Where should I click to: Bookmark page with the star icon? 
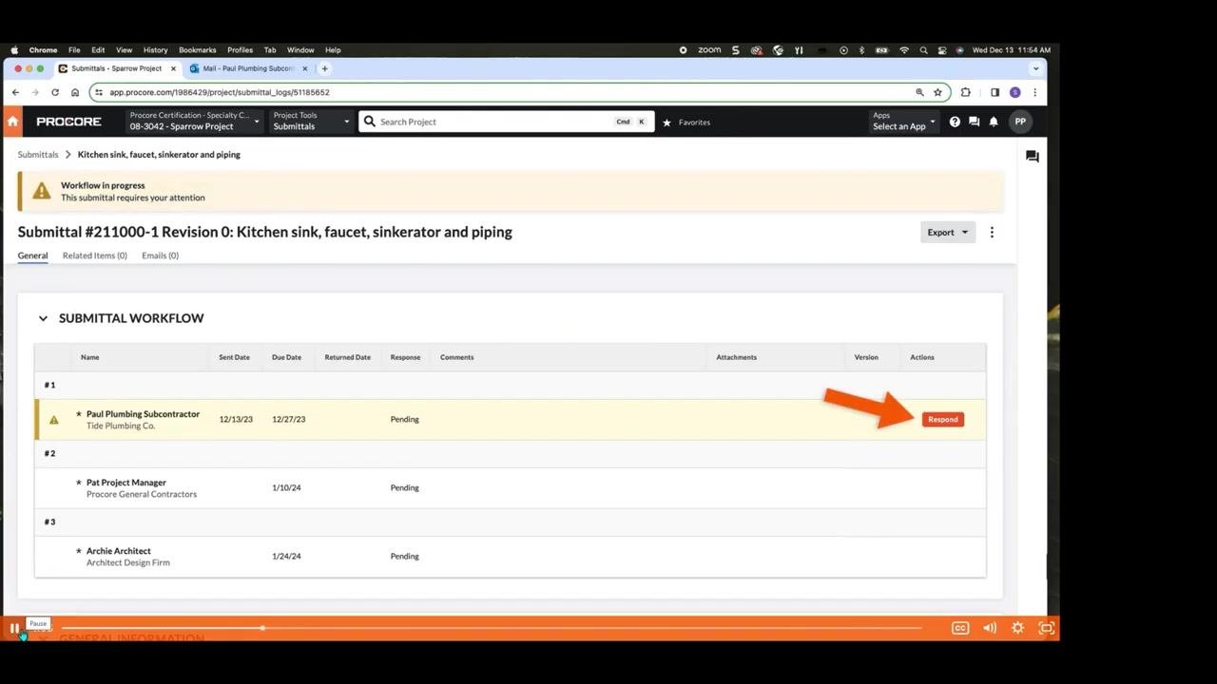coord(937,92)
